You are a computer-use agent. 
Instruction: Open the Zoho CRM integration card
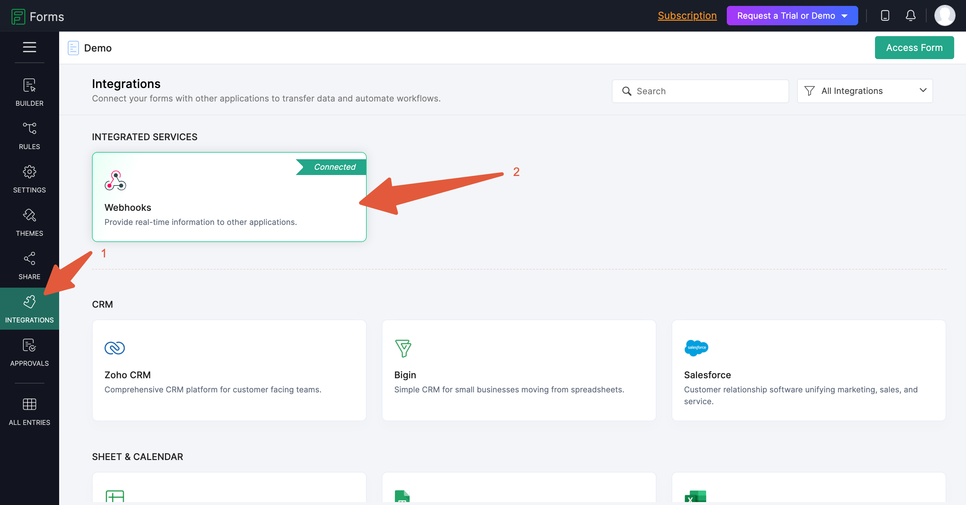229,370
